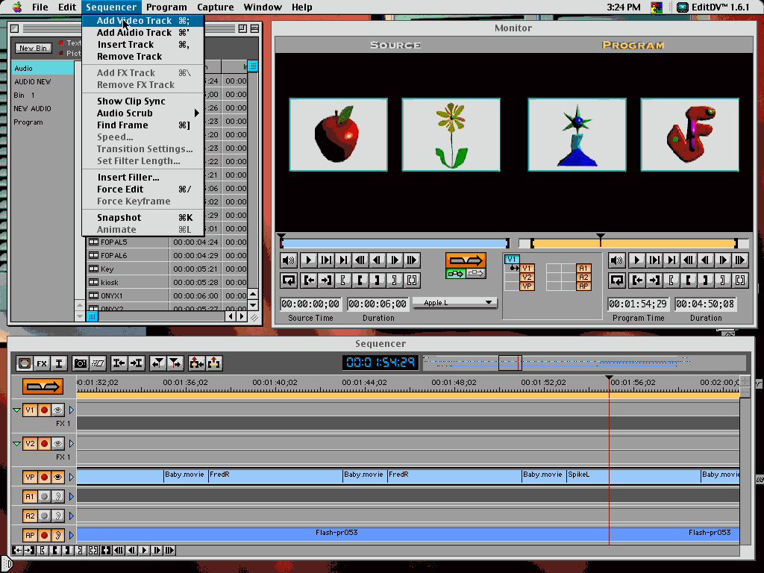This screenshot has height=573, width=764.
Task: Click go to out point on program controls
Action: [654, 281]
